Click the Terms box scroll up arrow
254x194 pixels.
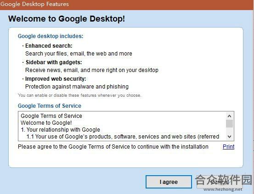pos(229,116)
